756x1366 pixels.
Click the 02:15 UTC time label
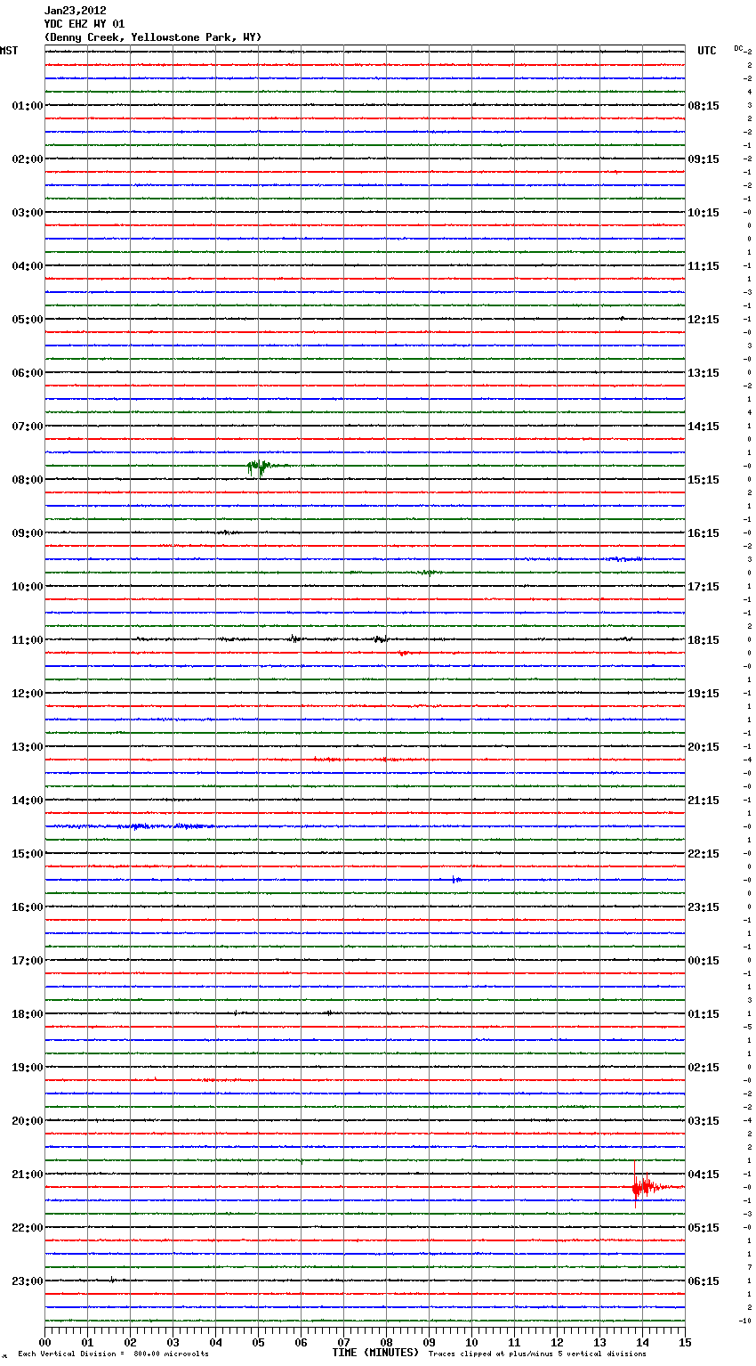[704, 1068]
